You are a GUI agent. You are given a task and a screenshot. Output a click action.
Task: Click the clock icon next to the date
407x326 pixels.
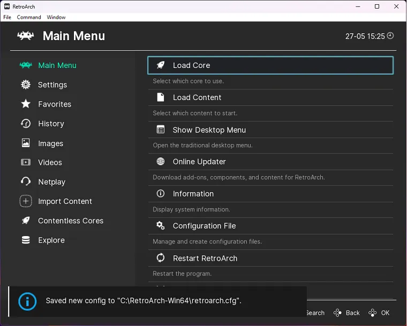tap(390, 35)
